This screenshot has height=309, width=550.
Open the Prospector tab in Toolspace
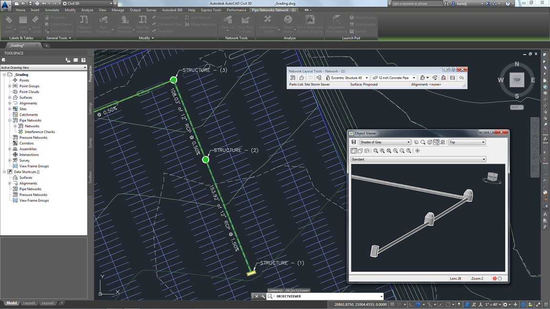[x=90, y=73]
